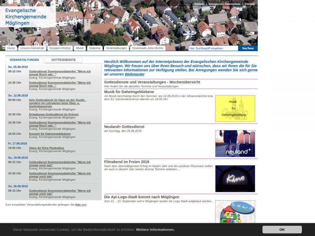Open the Open Air Kino Pankratius event
Viewport: 315px width, 236px height.
pyautogui.click(x=46, y=148)
